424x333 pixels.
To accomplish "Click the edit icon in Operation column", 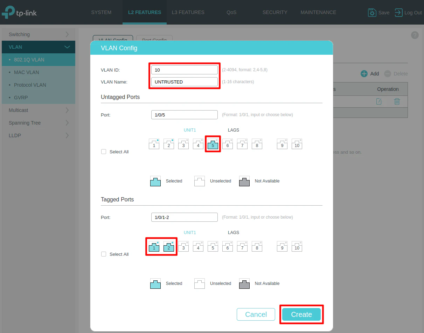I will pos(379,101).
